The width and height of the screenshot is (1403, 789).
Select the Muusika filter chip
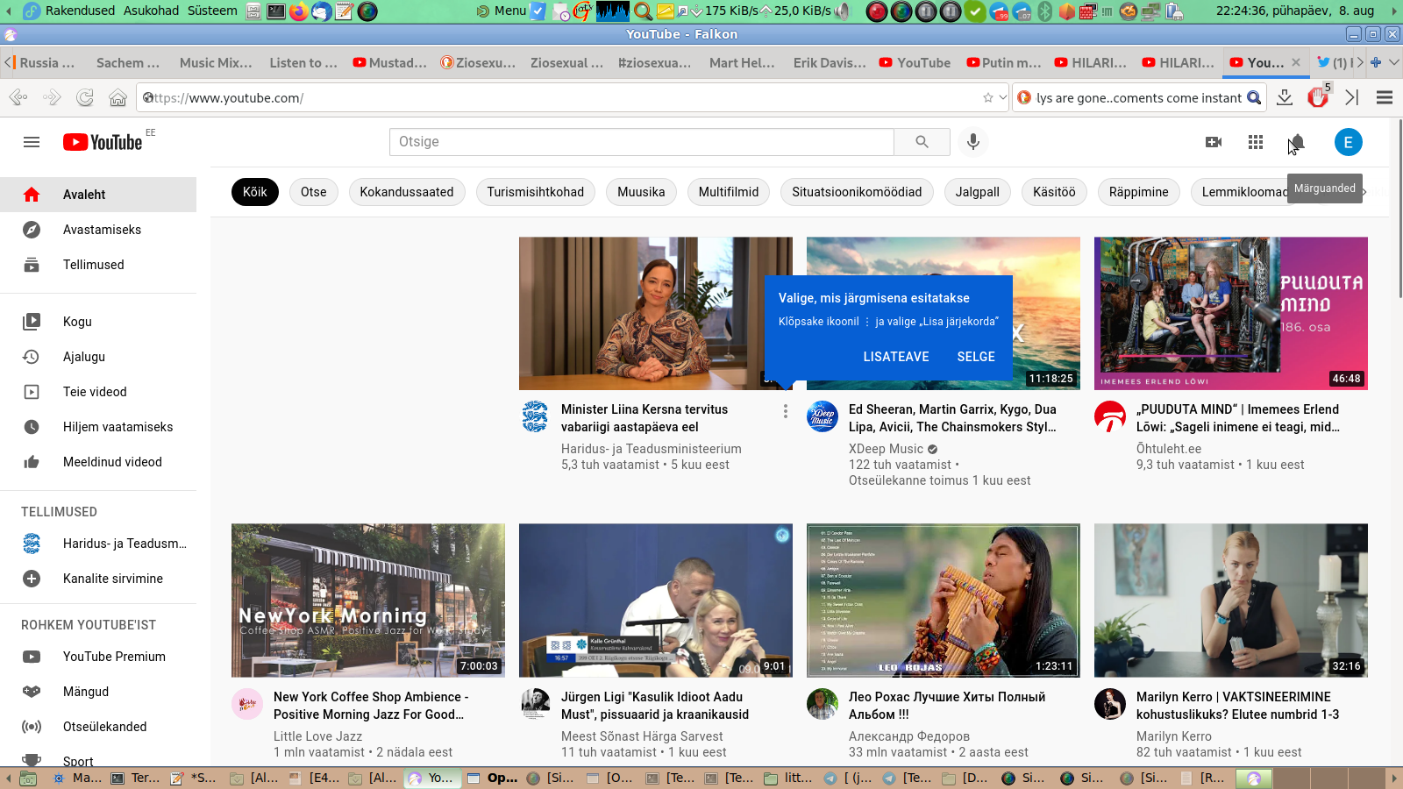coord(641,192)
